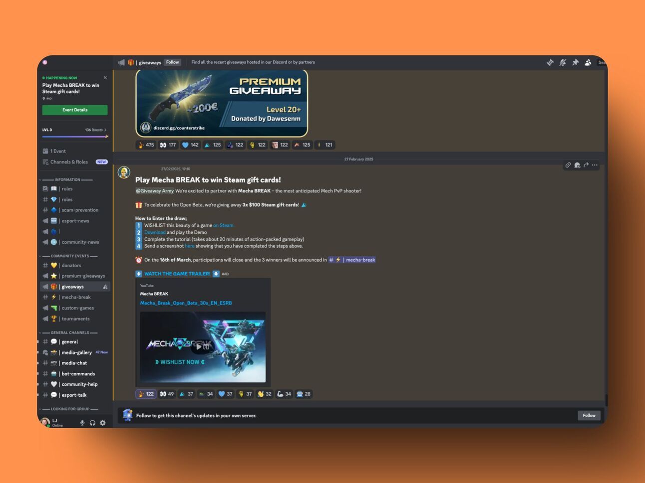Open User Settings gear

point(103,423)
